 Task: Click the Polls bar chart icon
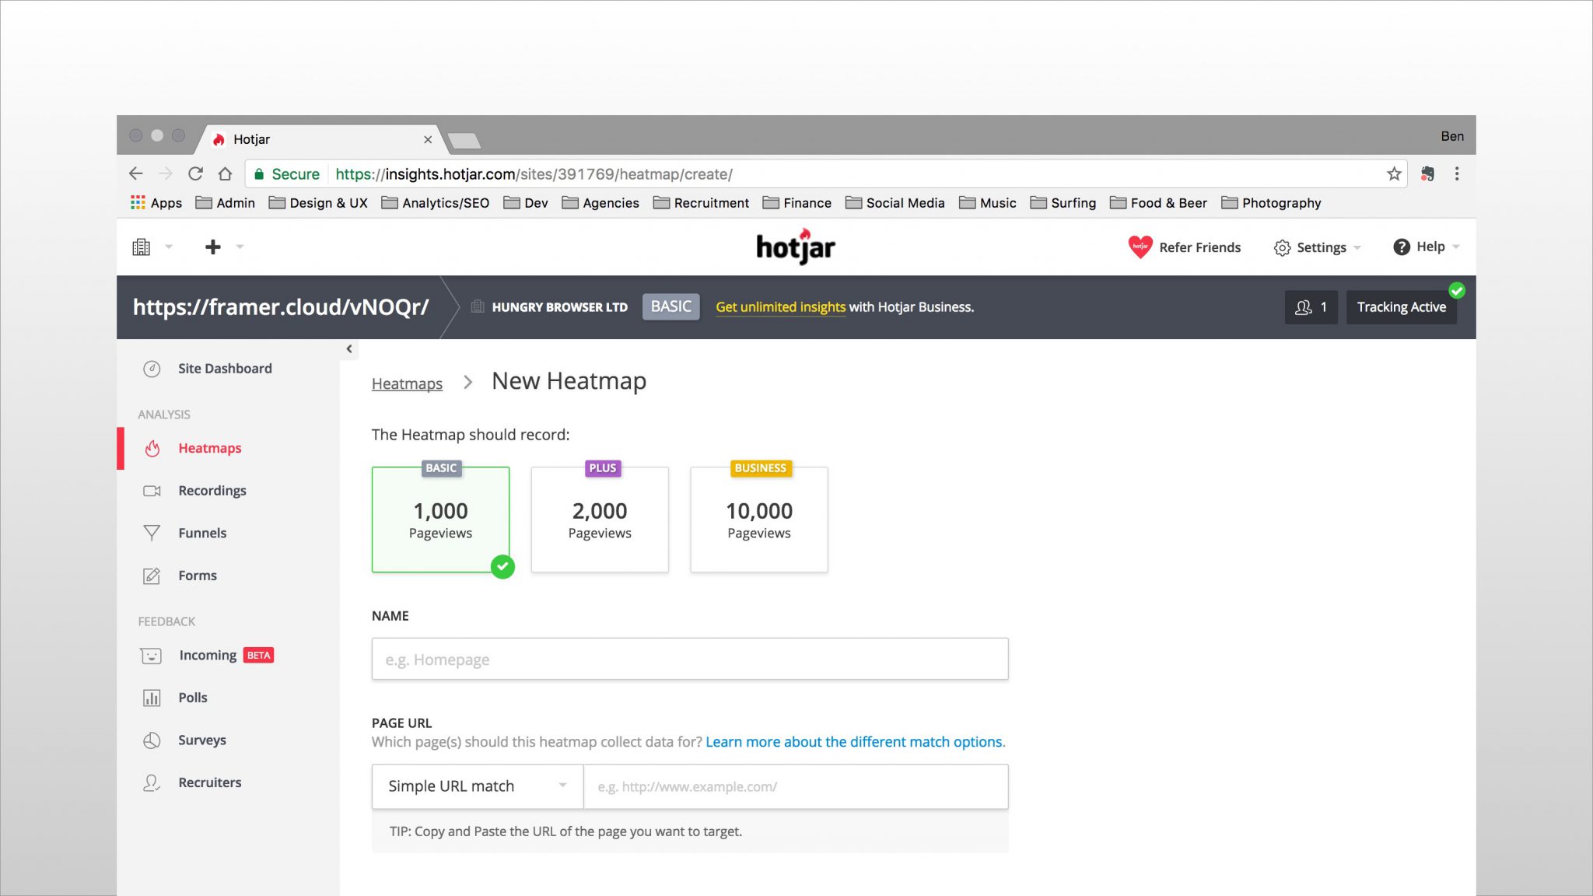pos(152,698)
